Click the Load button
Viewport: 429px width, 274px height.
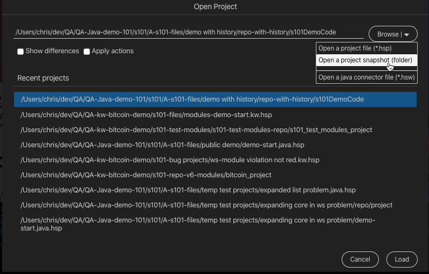(402, 259)
